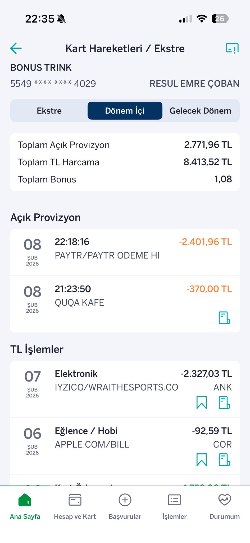Tap the back arrow icon
The image size is (250, 543).
pyautogui.click(x=16, y=48)
